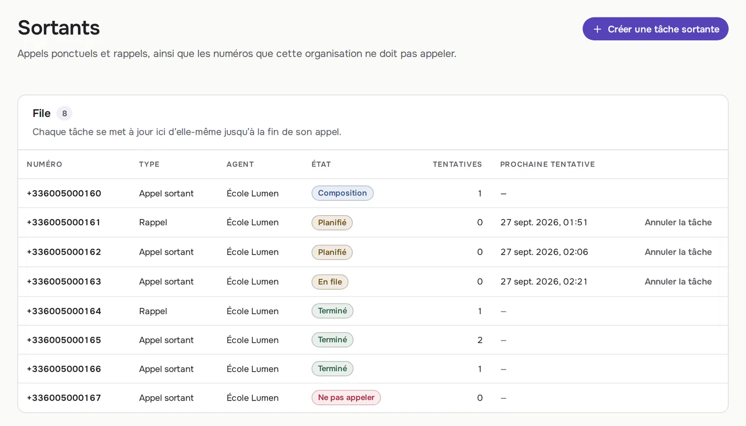The height and width of the screenshot is (426, 746).
Task: Select the number +336005000167
Action: coord(64,398)
